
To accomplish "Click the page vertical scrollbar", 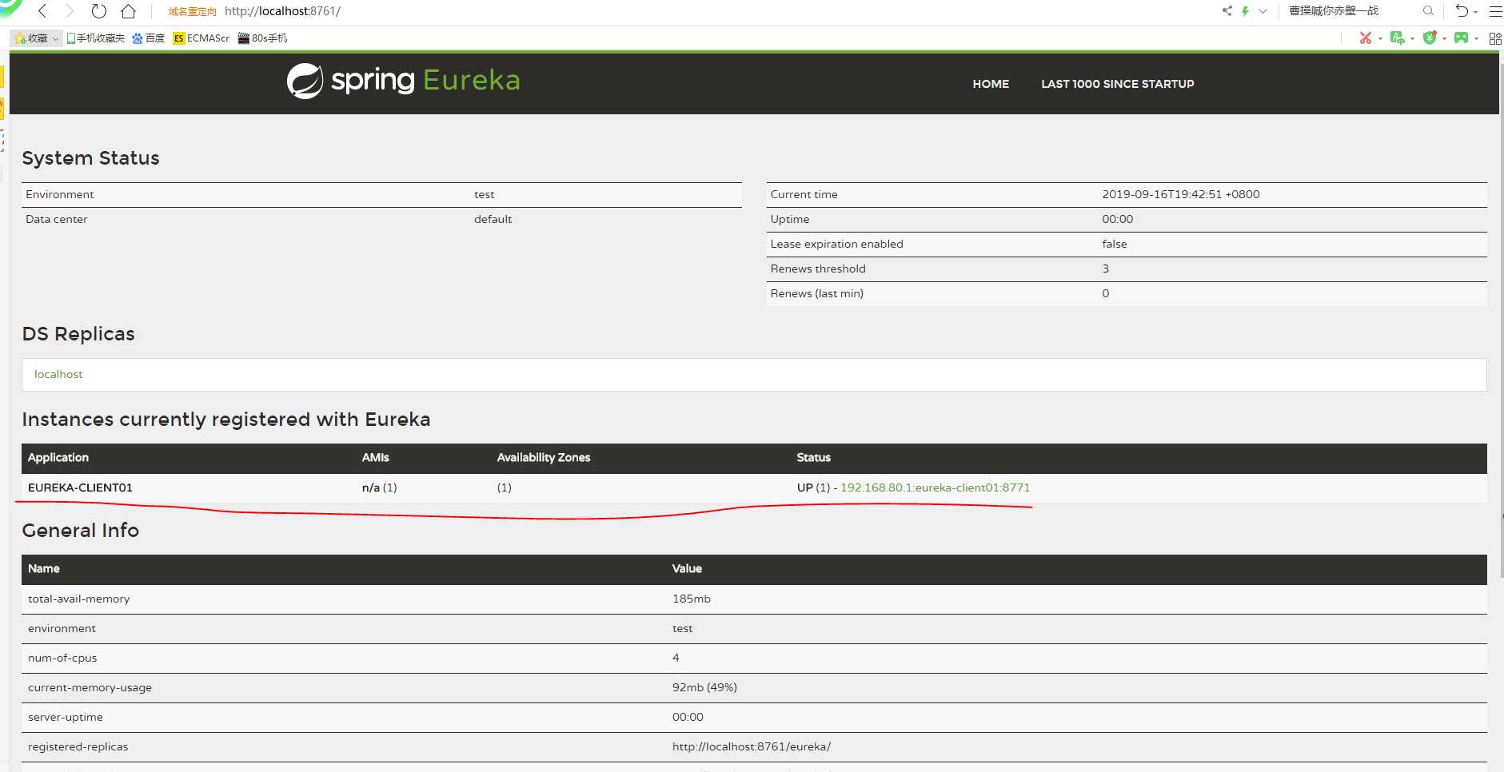I will pos(1502,320).
